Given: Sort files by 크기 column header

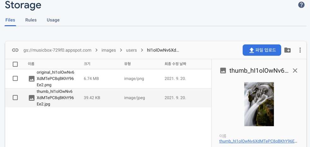Looking at the screenshot, I should 87,64.
